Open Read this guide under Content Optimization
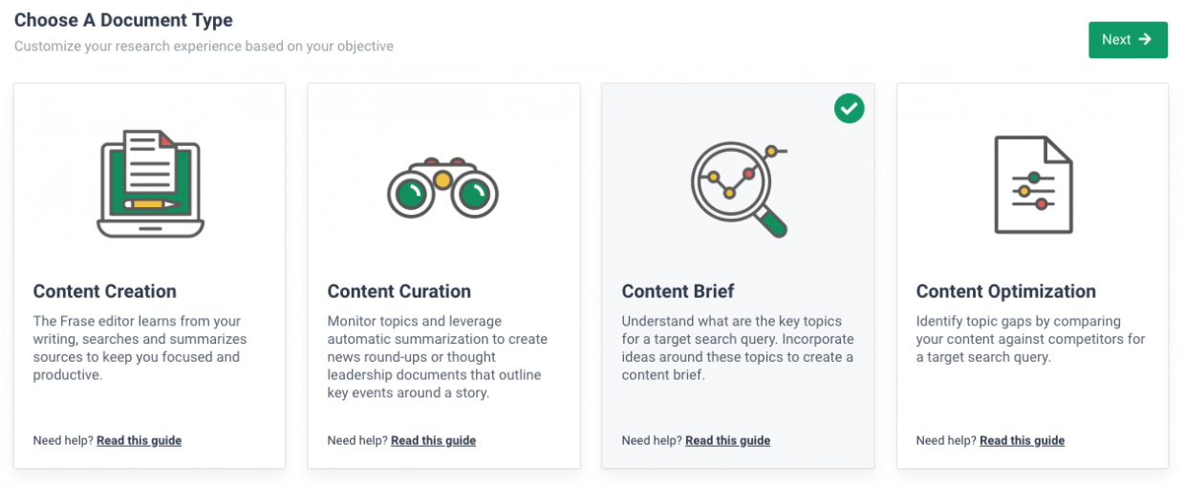The image size is (1185, 486). click(1022, 440)
